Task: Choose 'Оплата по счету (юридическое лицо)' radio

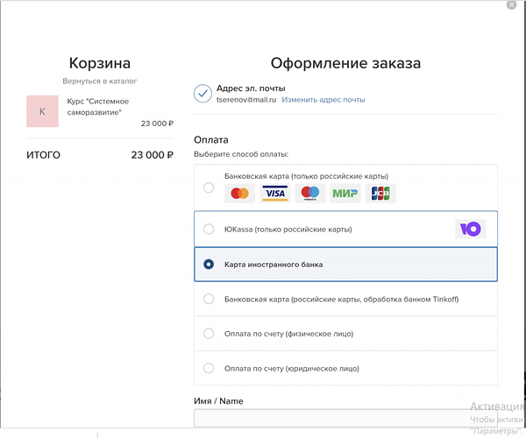Action: (209, 369)
